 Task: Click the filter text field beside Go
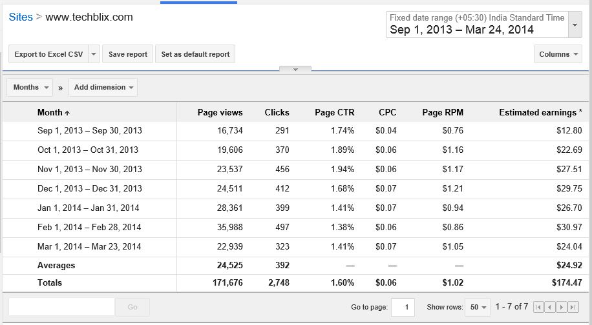click(61, 307)
